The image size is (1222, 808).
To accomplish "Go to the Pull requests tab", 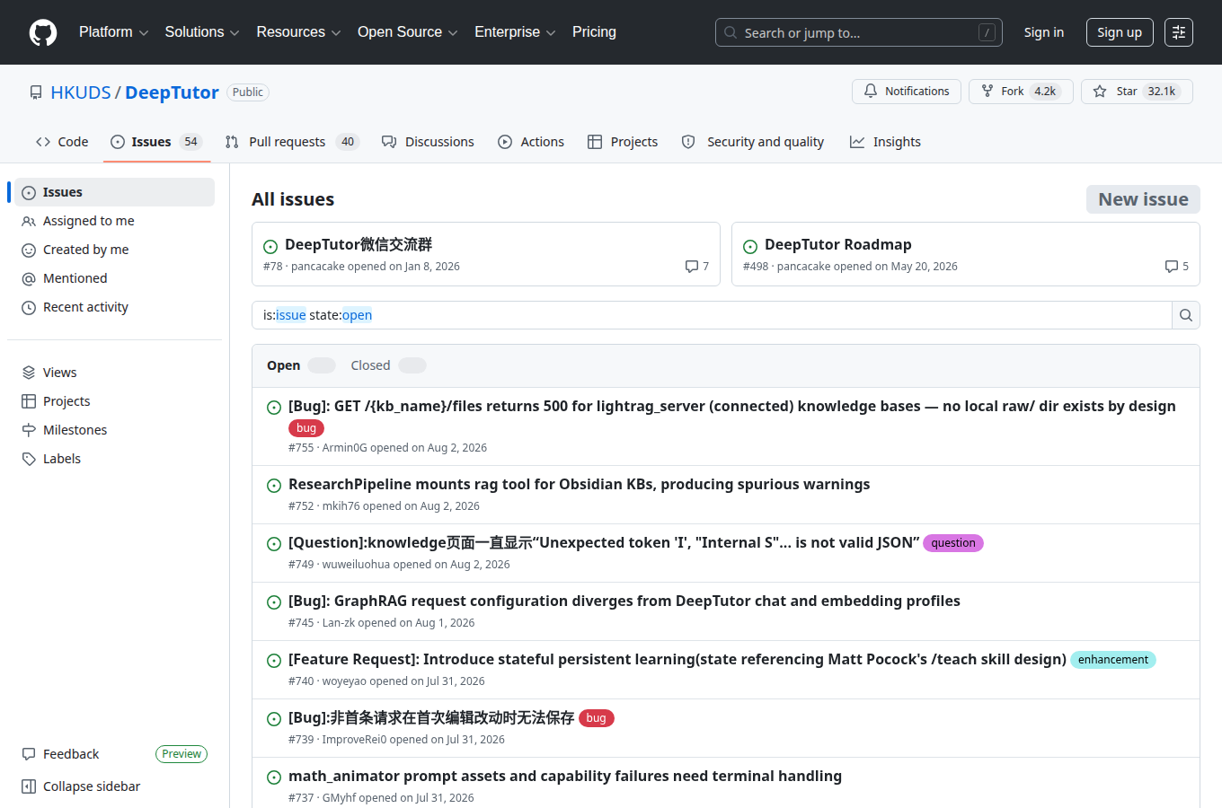I will 291,142.
